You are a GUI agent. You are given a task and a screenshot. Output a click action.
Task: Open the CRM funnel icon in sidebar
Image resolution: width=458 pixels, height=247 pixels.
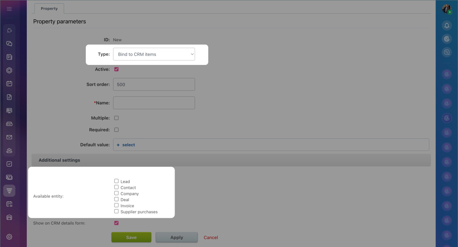[9, 191]
